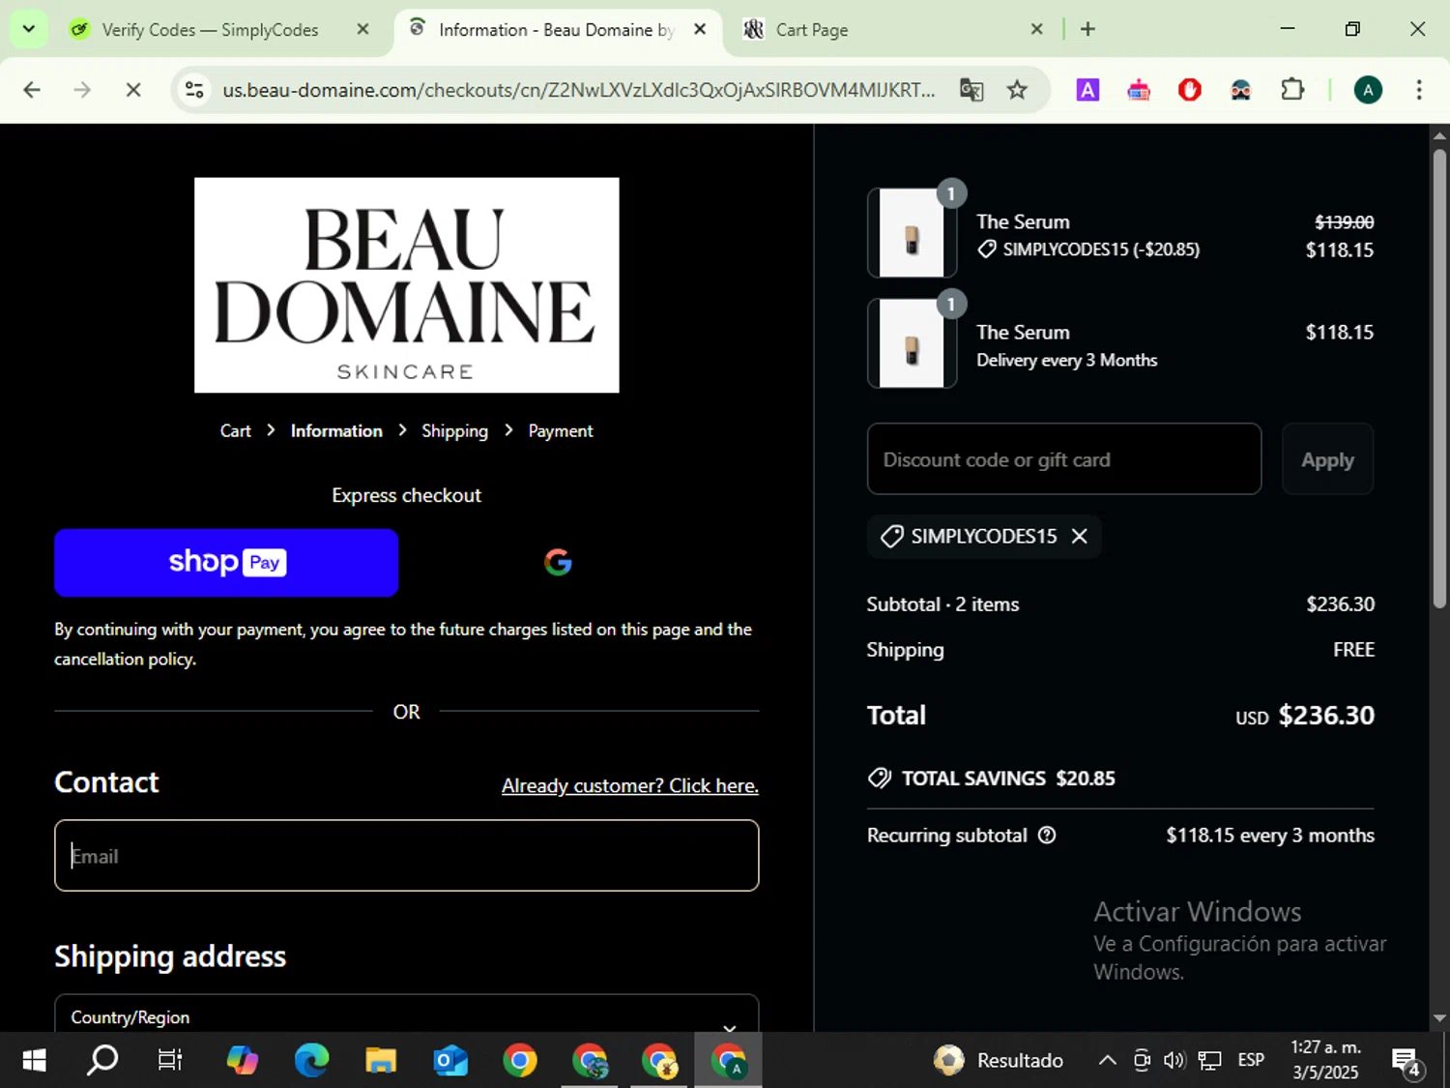This screenshot has height=1088, width=1450.
Task: Click the subscription Serum product thumbnail
Action: point(912,343)
